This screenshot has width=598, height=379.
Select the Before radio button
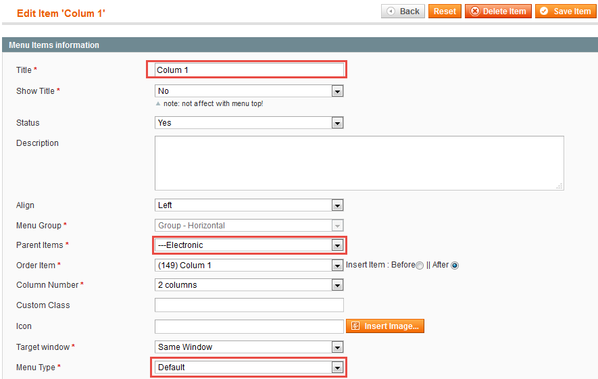[x=420, y=266]
